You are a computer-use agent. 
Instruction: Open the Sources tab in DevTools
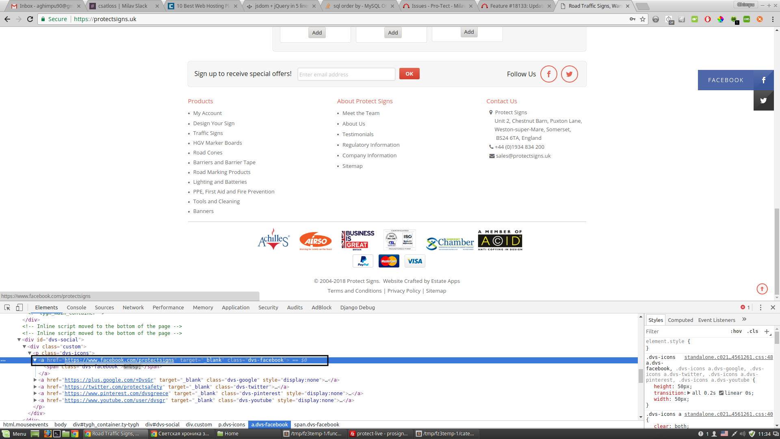point(104,308)
